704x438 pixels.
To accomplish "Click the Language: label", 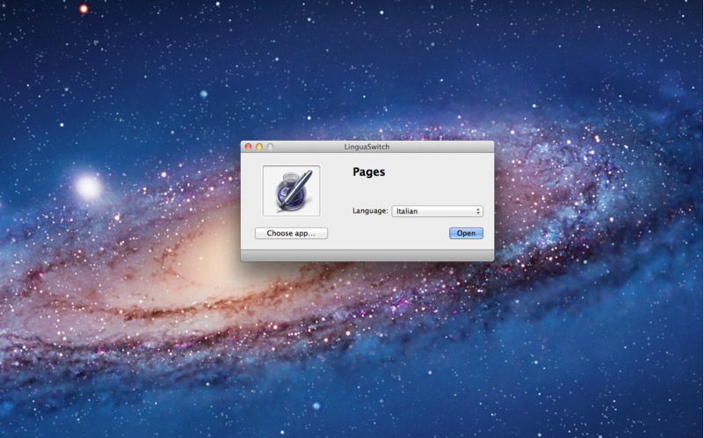I will 370,211.
